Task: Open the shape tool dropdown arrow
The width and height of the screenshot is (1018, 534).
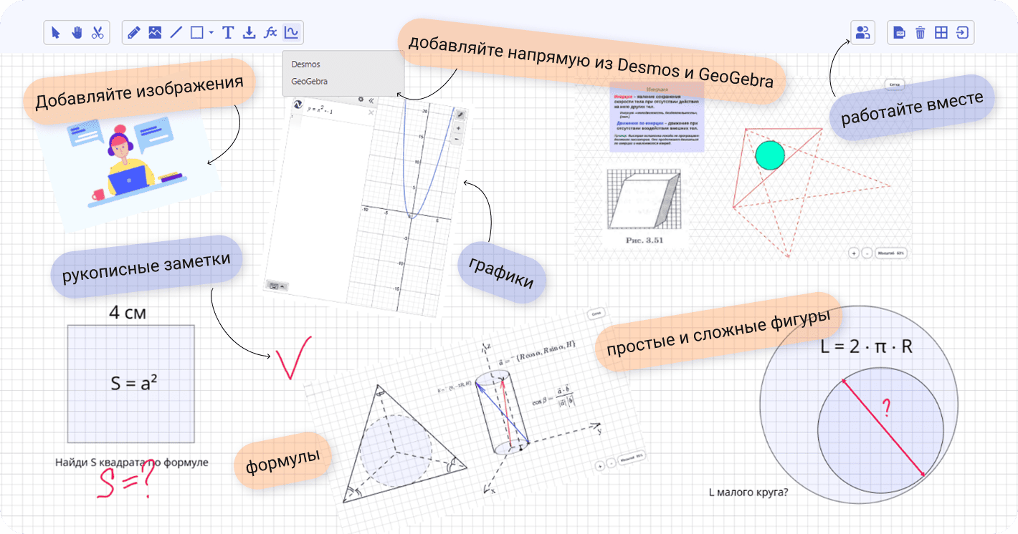Action: [211, 33]
